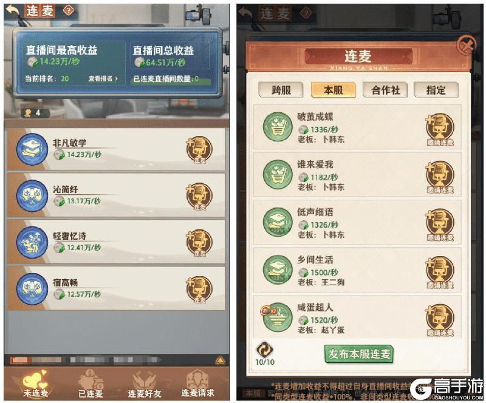Go back with the left screen's arrow icon
The image size is (486, 403).
(13, 10)
